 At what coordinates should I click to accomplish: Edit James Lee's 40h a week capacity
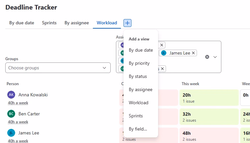click(x=18, y=141)
